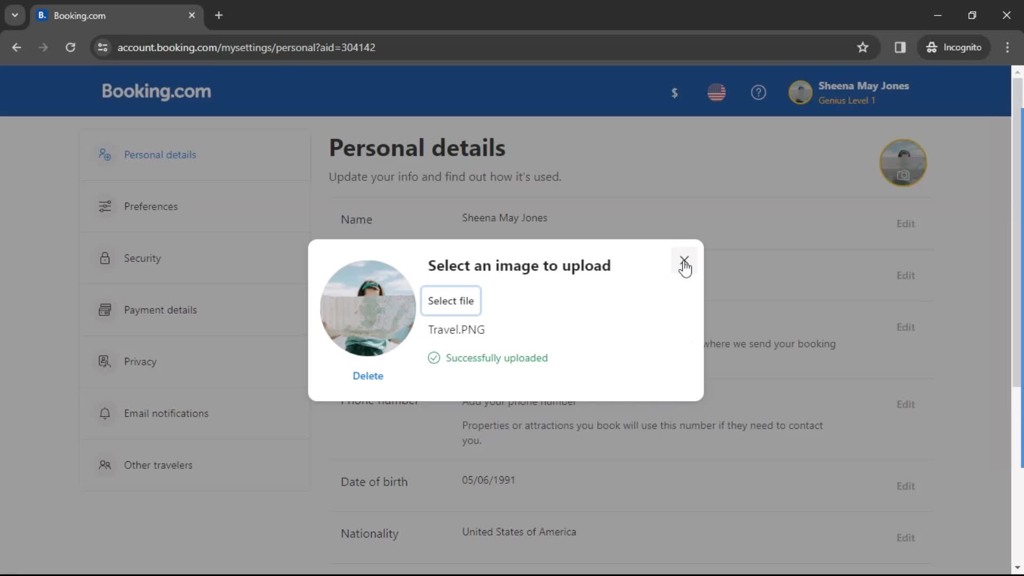Screen dimensions: 1024x576
Task: Click the Email notifications bell icon
Action: (x=105, y=413)
